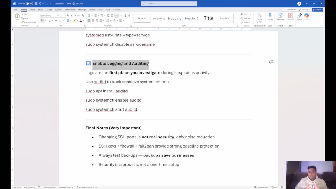Toggle Italic formatting
The height and width of the screenshot is (189, 336).
pos(45,20)
